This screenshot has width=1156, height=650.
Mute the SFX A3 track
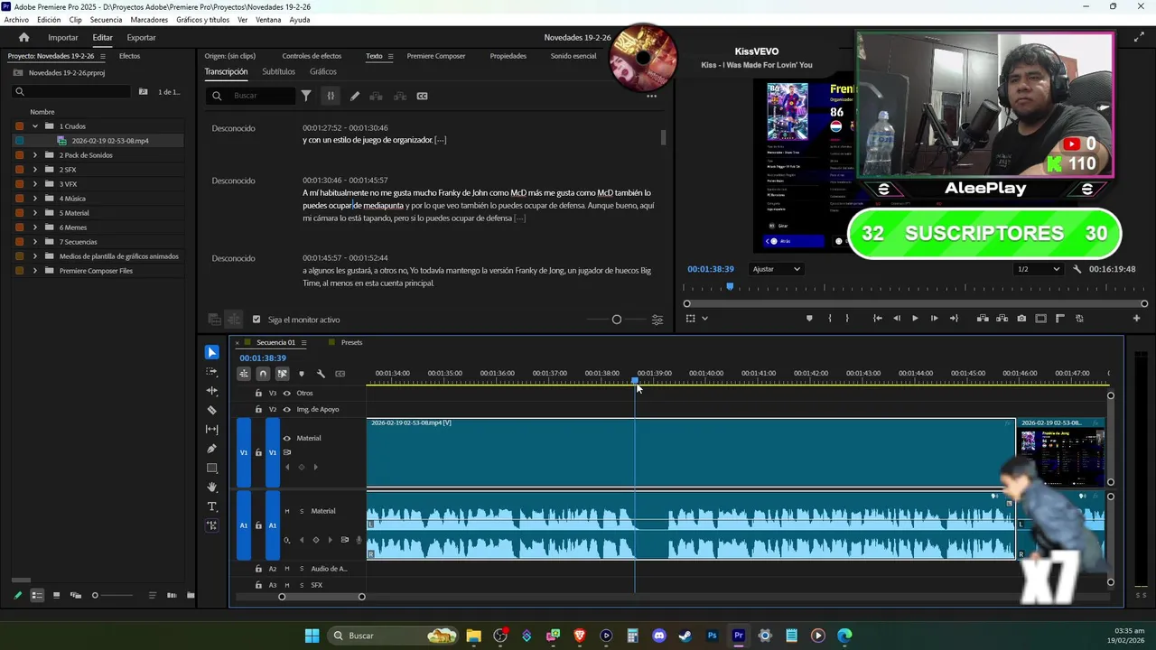pos(287,585)
